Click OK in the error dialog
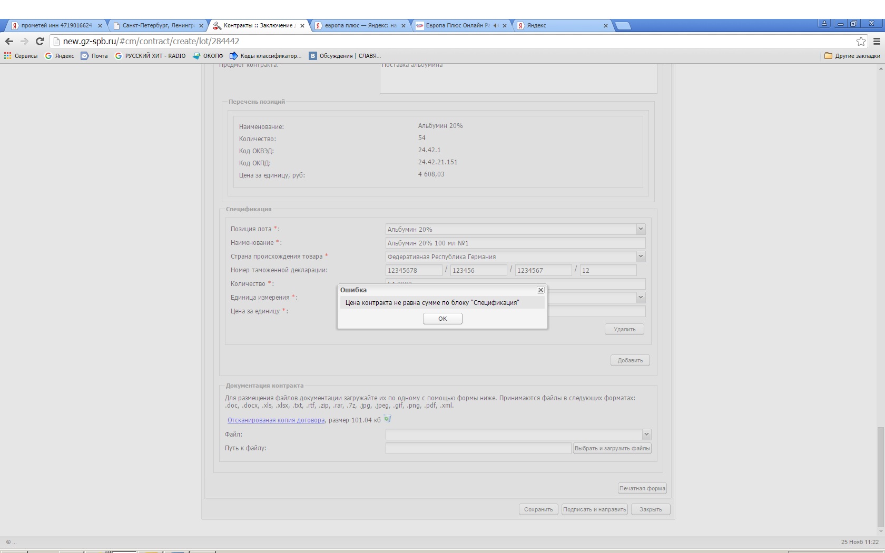885x553 pixels. pyautogui.click(x=442, y=319)
